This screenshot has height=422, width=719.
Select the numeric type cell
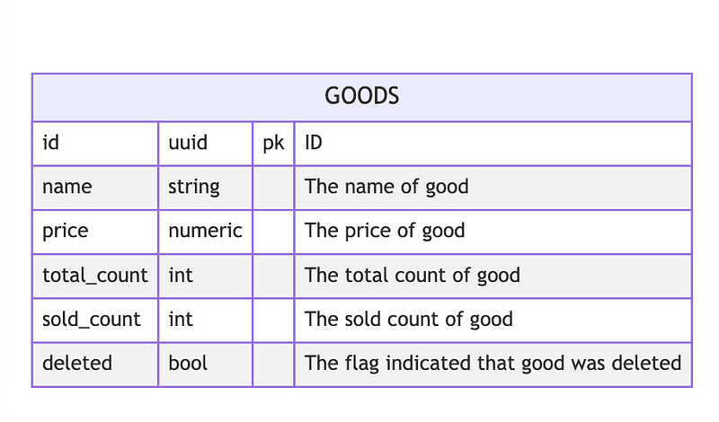[205, 231]
